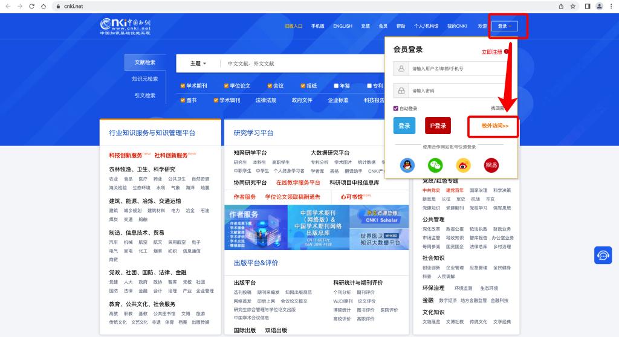The height and width of the screenshot is (337, 619).
Task: Open the 作者服务 banner image
Action: pyautogui.click(x=256, y=227)
